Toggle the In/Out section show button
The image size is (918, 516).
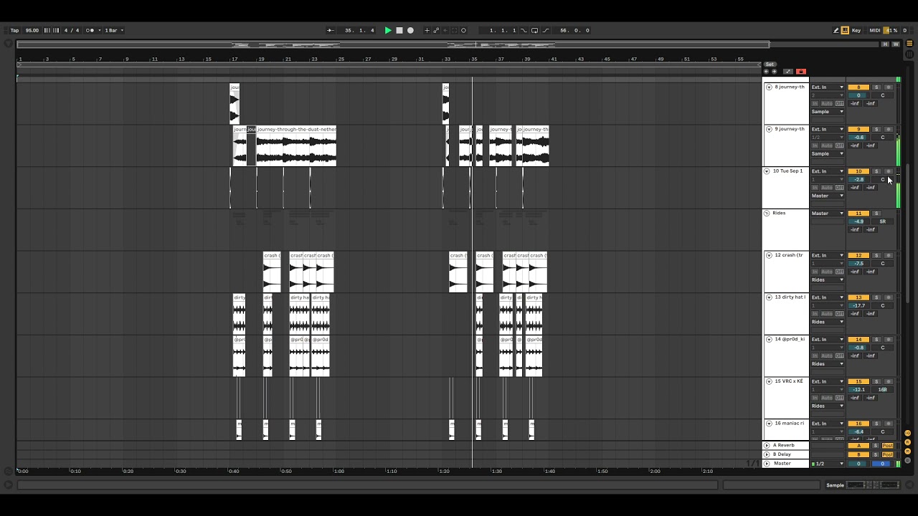(907, 433)
